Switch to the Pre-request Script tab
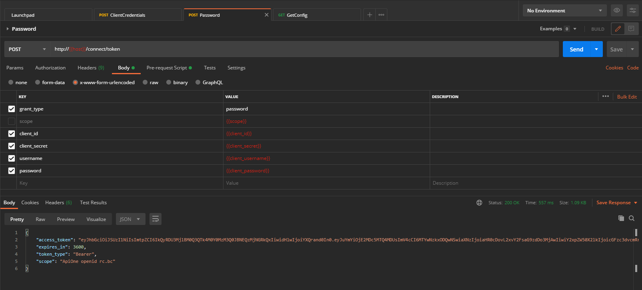642x290 pixels. pyautogui.click(x=167, y=68)
